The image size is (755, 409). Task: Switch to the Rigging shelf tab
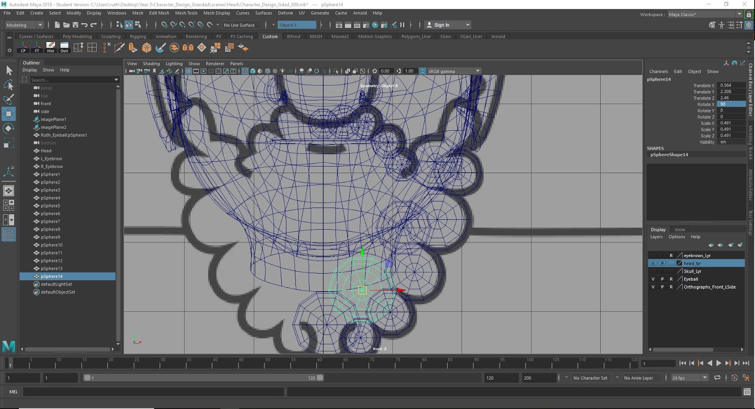[138, 36]
